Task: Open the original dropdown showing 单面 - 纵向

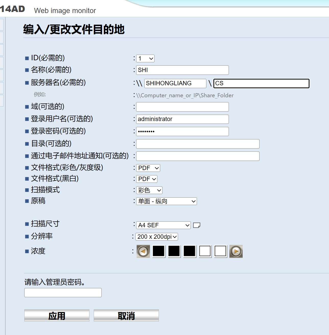Action: coord(167,201)
